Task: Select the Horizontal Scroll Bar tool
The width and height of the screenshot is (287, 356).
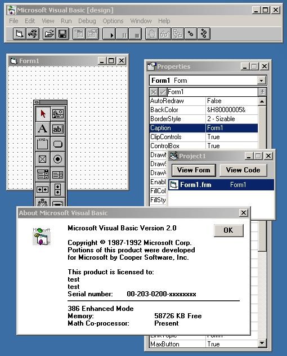Action: coord(43,190)
